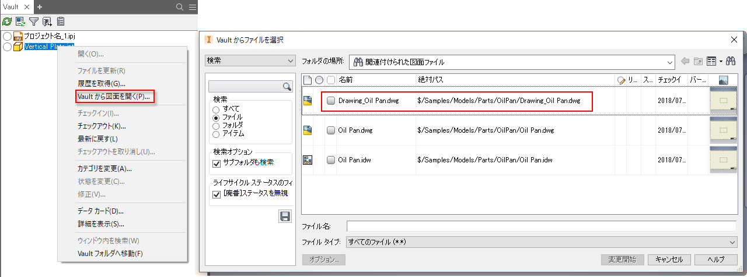
Task: Choose カテゴリを変更(A)... in context menu
Action: [x=104, y=169]
